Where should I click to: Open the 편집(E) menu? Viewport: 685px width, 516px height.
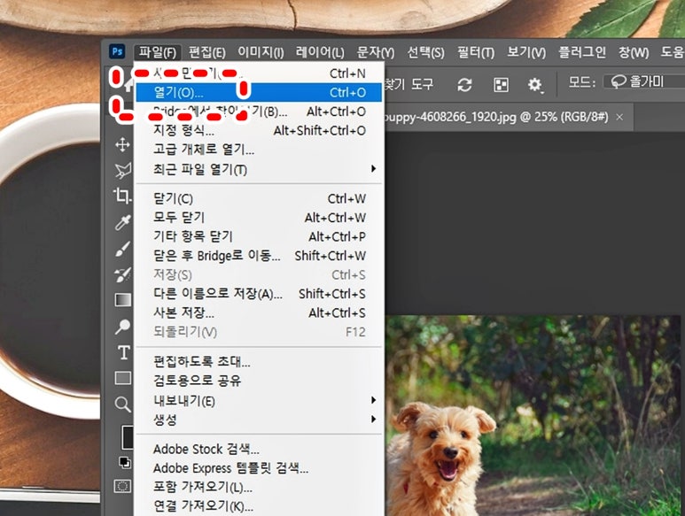[207, 52]
